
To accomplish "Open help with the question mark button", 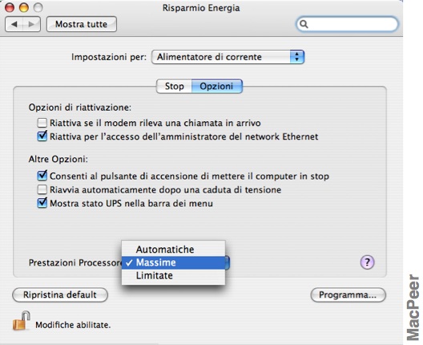I will click(x=367, y=262).
